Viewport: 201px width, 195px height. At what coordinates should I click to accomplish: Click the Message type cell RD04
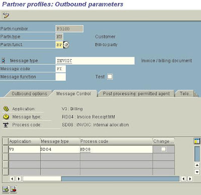[60, 149]
